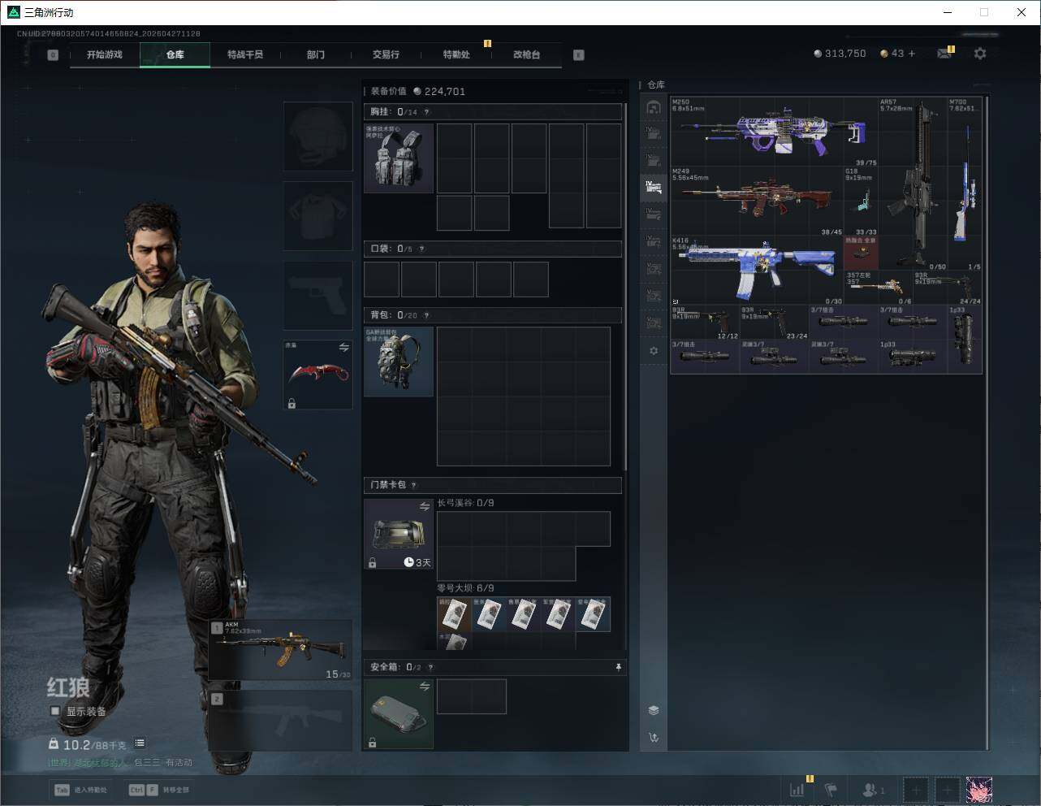Screen dimensions: 1041x806
Task: Open the 特勤处 tab
Action: pos(456,54)
